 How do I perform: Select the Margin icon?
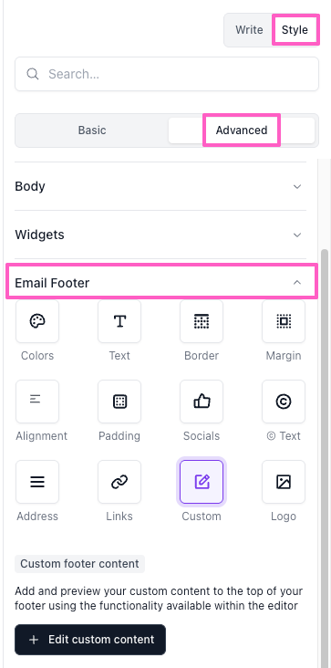click(x=284, y=321)
